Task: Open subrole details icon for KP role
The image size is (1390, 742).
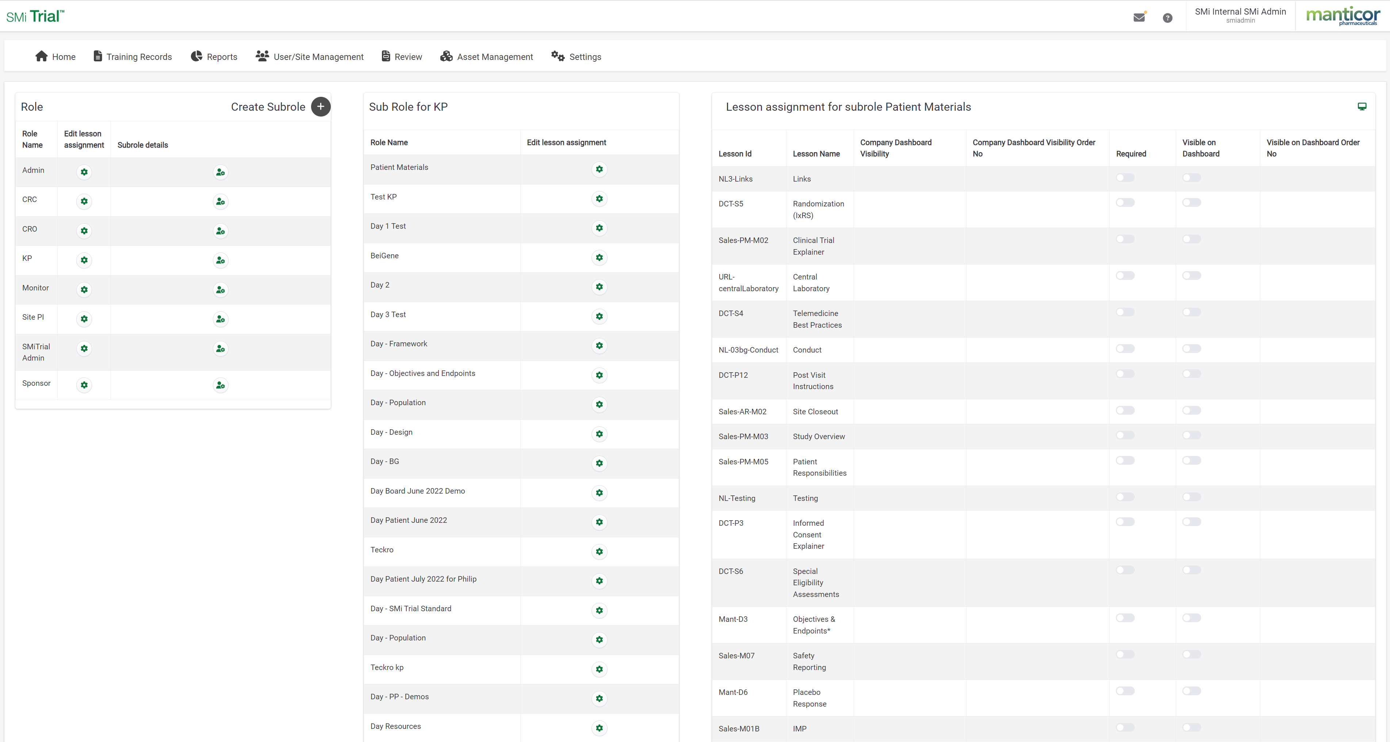Action: pyautogui.click(x=220, y=260)
